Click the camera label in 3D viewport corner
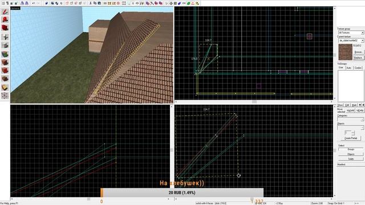365x205 pixels. 15,9
